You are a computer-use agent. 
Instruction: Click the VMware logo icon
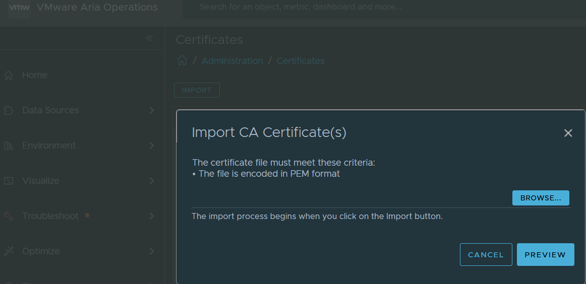pos(19,8)
